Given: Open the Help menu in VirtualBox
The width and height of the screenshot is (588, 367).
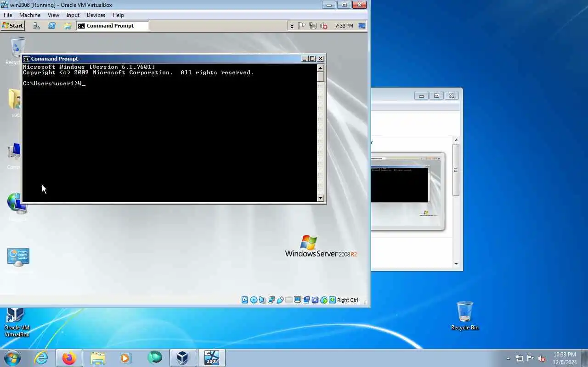Looking at the screenshot, I should [118, 15].
